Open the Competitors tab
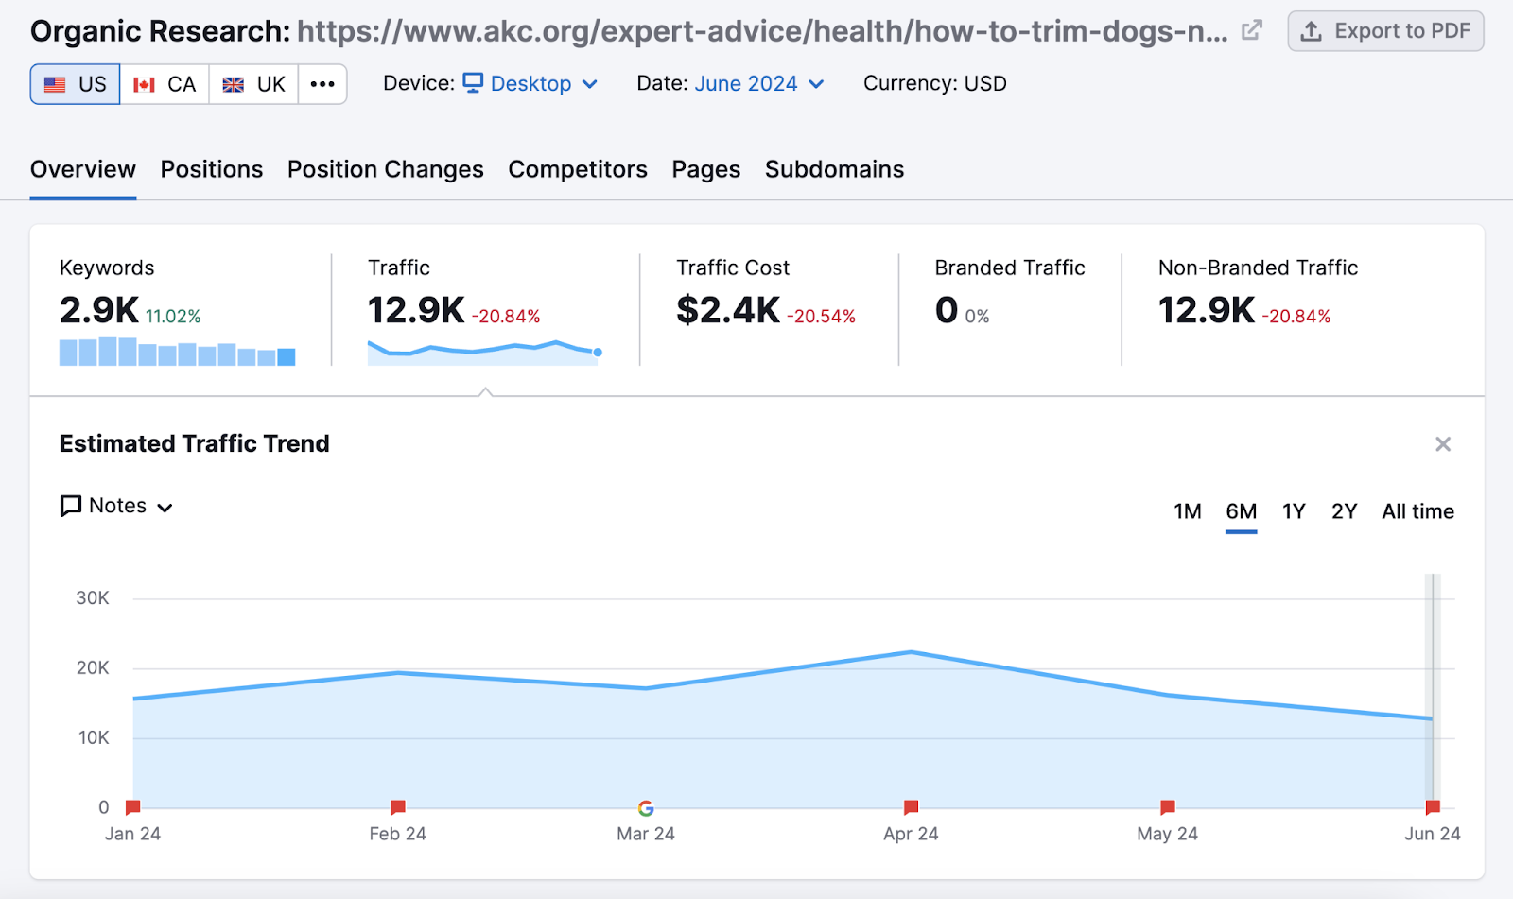1513x899 pixels. [x=577, y=169]
